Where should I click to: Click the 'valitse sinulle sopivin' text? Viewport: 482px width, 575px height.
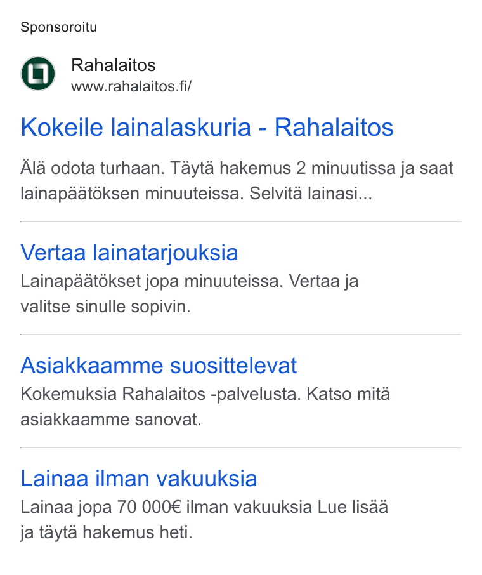(105, 307)
